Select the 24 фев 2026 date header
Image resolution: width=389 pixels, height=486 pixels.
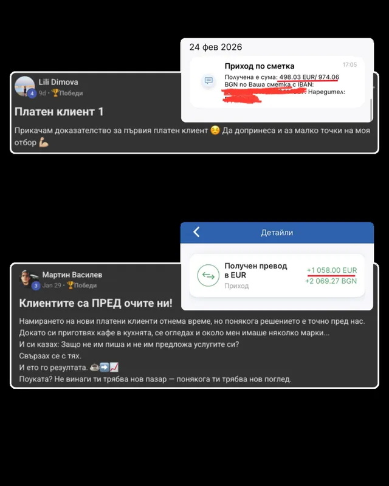click(216, 47)
